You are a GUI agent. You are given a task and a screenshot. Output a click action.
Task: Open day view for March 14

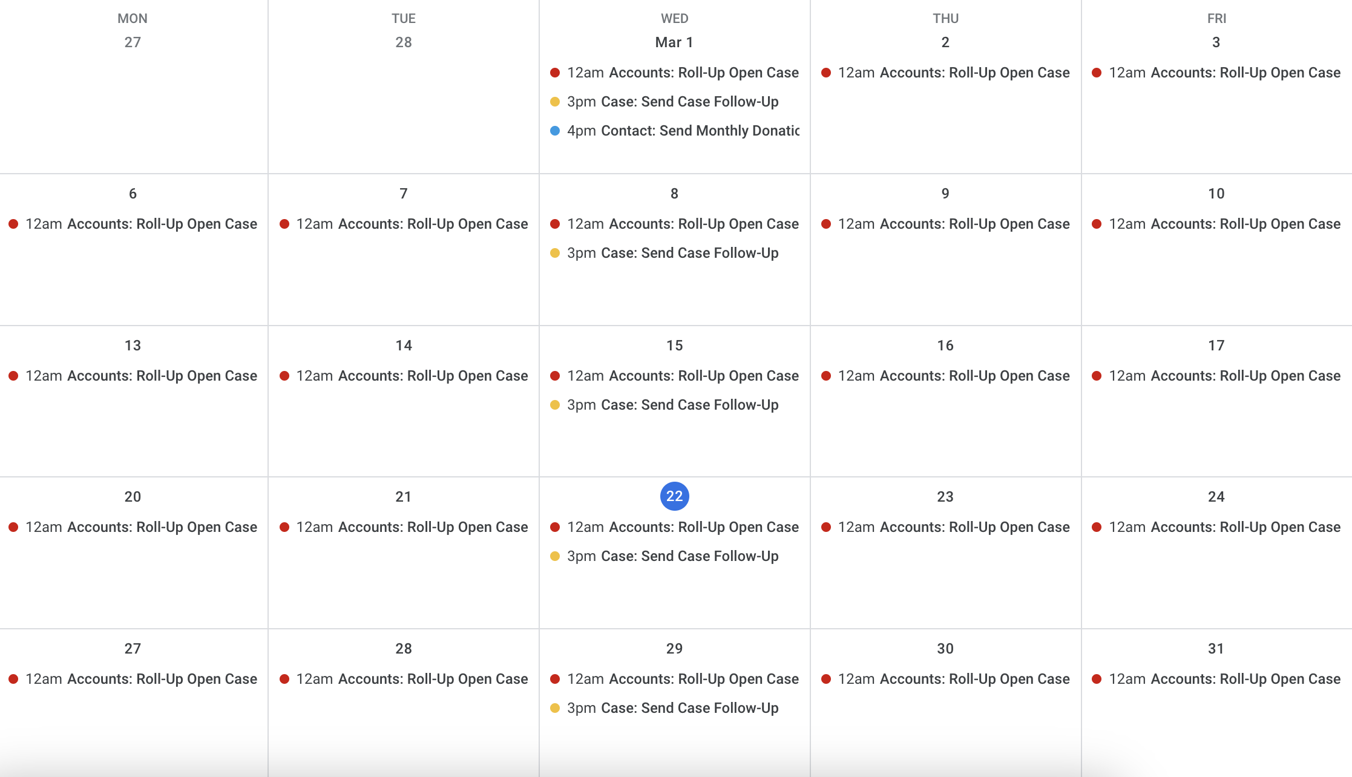pos(404,346)
